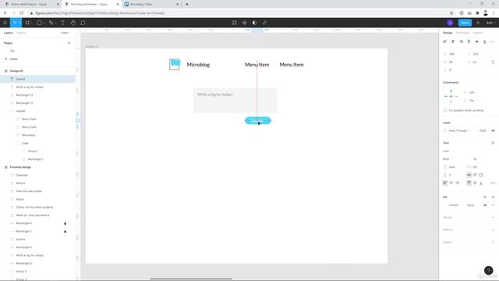Open horizontal constraint Left dropdown
This screenshot has width=499, height=281.
[472, 92]
